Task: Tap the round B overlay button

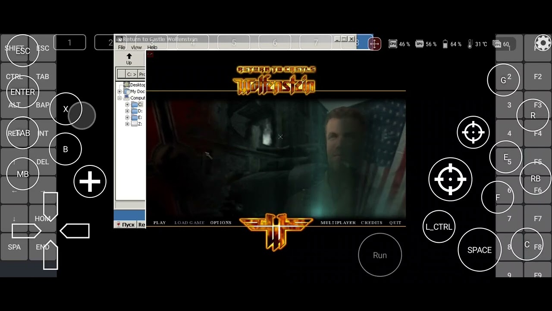Action: [66, 149]
